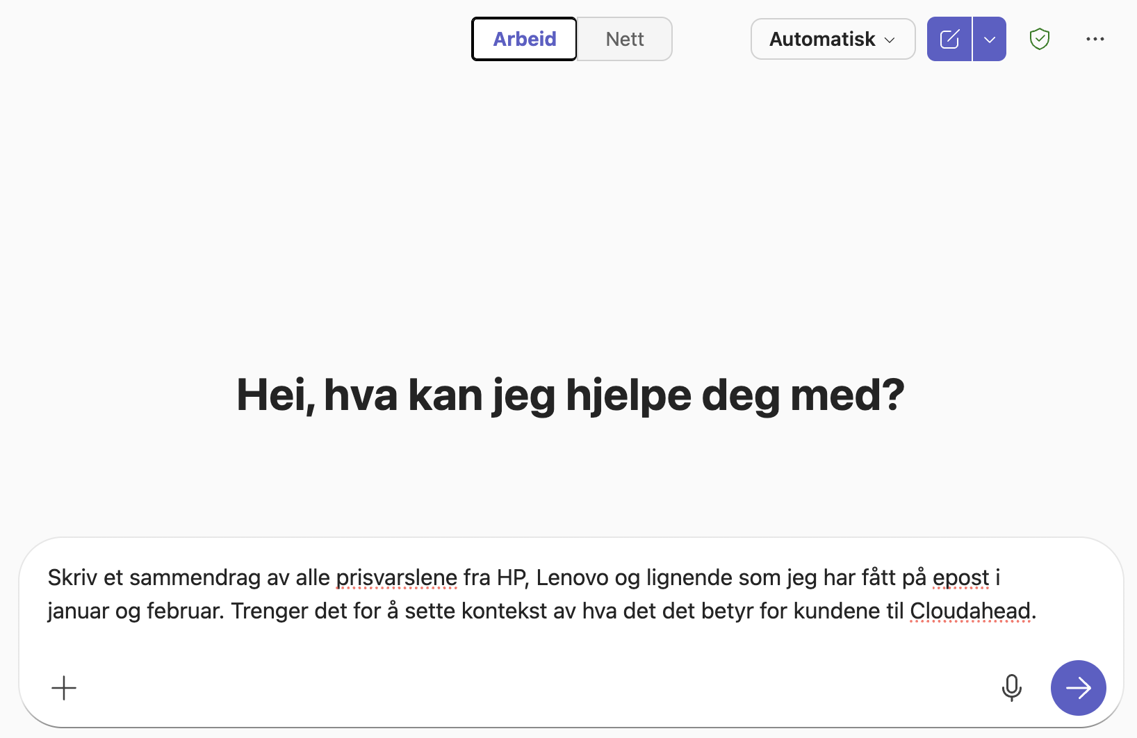
Task: Place cursor on "HP" in the prompt
Action: tap(512, 577)
